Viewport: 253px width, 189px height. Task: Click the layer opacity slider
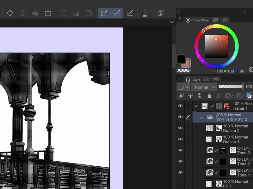click(x=231, y=86)
